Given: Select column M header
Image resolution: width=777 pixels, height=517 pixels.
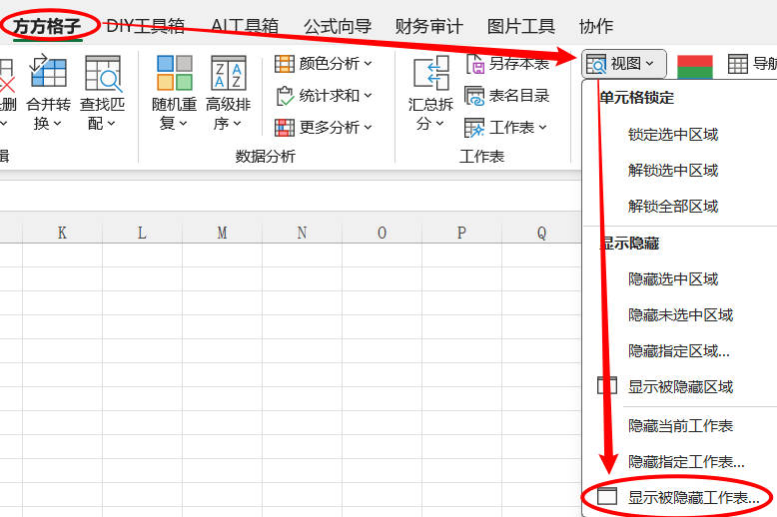Looking at the screenshot, I should click(222, 233).
